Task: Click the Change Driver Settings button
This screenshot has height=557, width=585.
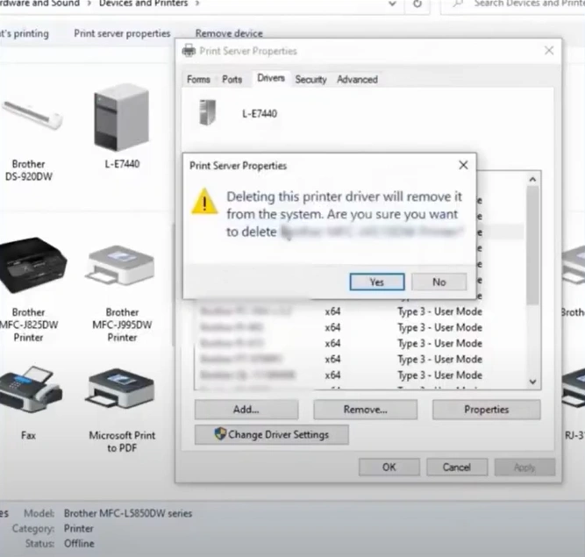Action: tap(271, 434)
